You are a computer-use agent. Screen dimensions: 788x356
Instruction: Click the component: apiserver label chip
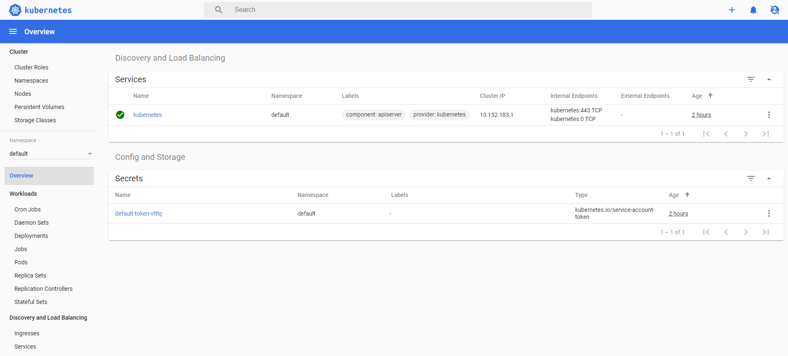374,114
